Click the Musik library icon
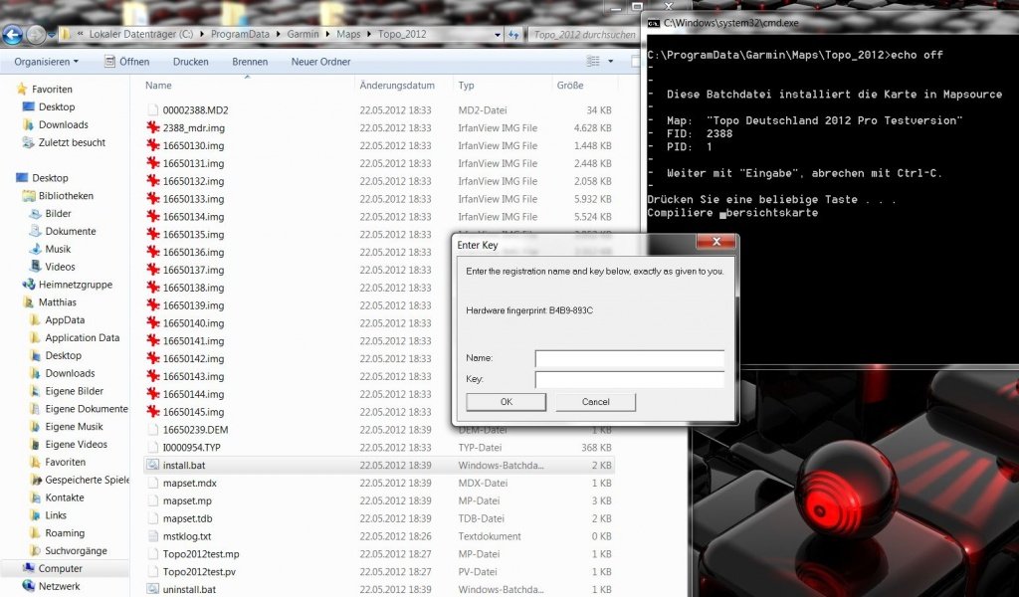1019x597 pixels. point(36,249)
